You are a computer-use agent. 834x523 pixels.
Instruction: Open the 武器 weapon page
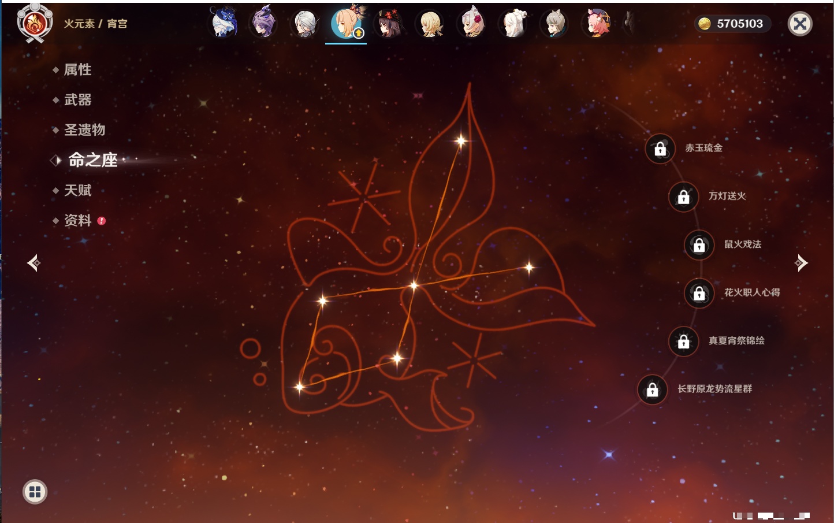(x=77, y=100)
